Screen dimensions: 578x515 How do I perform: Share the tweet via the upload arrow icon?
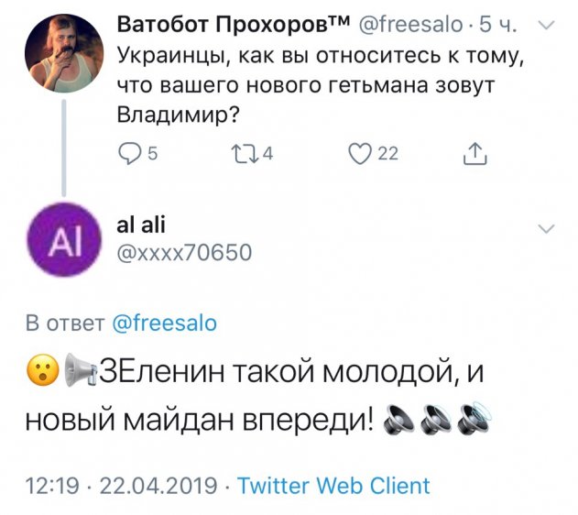pos(474,155)
